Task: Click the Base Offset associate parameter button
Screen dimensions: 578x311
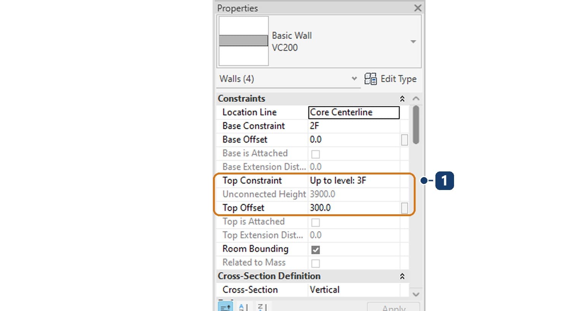Action: pyautogui.click(x=404, y=140)
